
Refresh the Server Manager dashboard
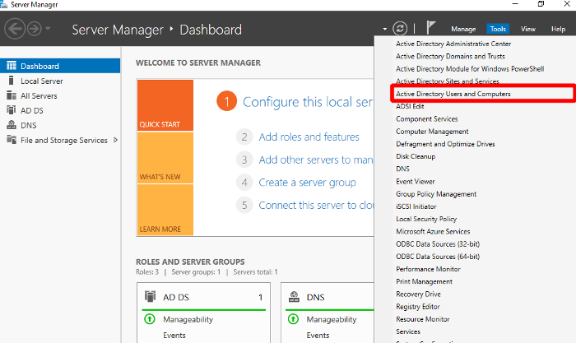[x=400, y=29]
